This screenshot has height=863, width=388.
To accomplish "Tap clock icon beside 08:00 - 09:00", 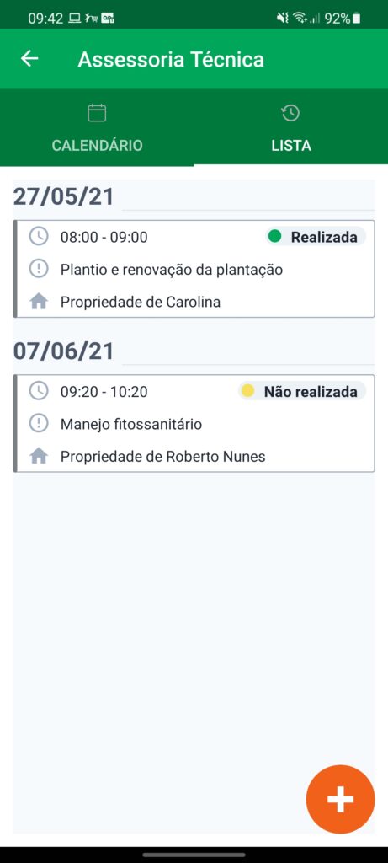I will (x=39, y=237).
